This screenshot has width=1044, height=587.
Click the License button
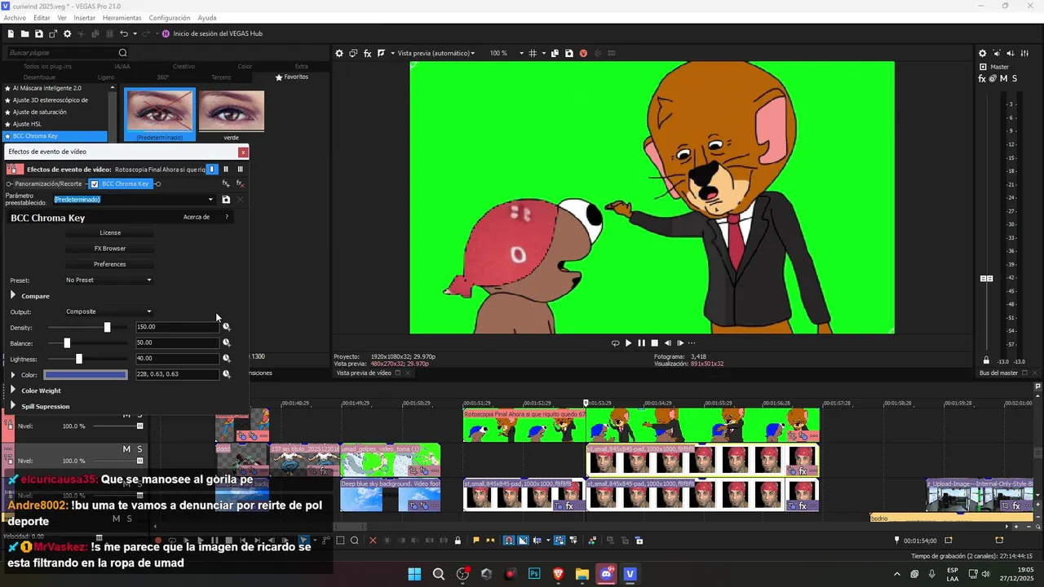pos(110,232)
